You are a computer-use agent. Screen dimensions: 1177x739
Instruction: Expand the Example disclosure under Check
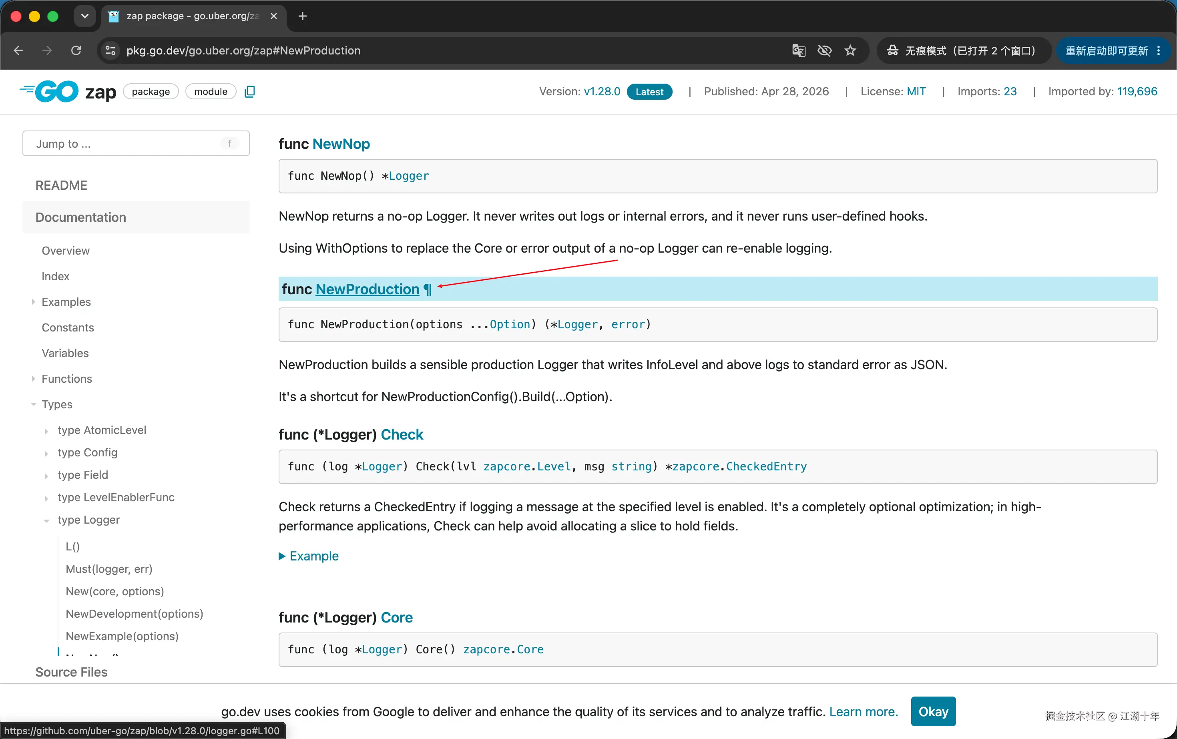click(x=308, y=556)
